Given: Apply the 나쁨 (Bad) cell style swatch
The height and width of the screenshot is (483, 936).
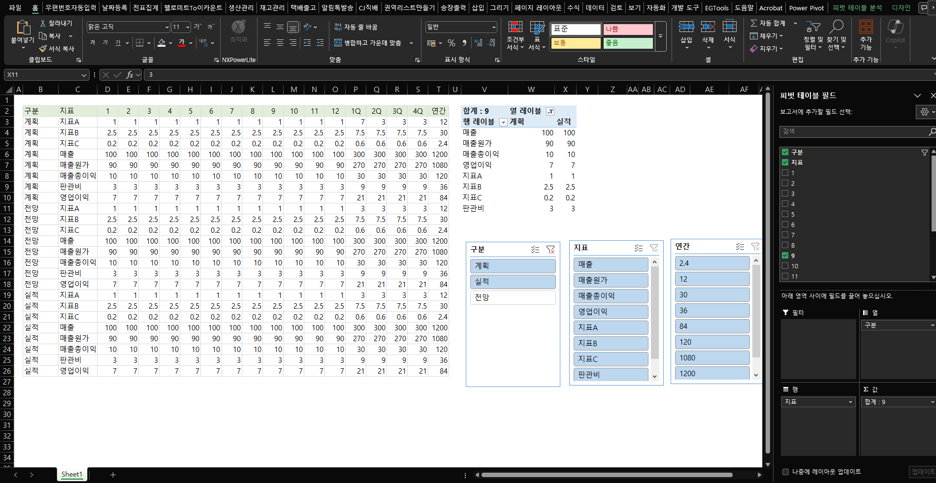Looking at the screenshot, I should click(628, 30).
